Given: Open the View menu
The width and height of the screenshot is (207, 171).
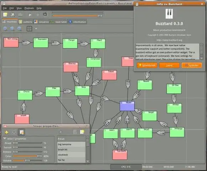Looking at the screenshot, I should pos(19,8).
